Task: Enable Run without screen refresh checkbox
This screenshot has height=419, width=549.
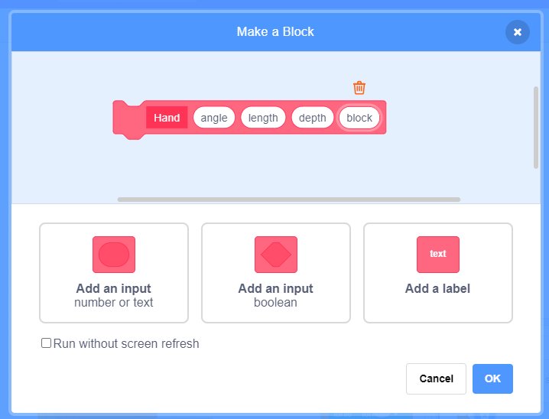Action: click(x=47, y=343)
